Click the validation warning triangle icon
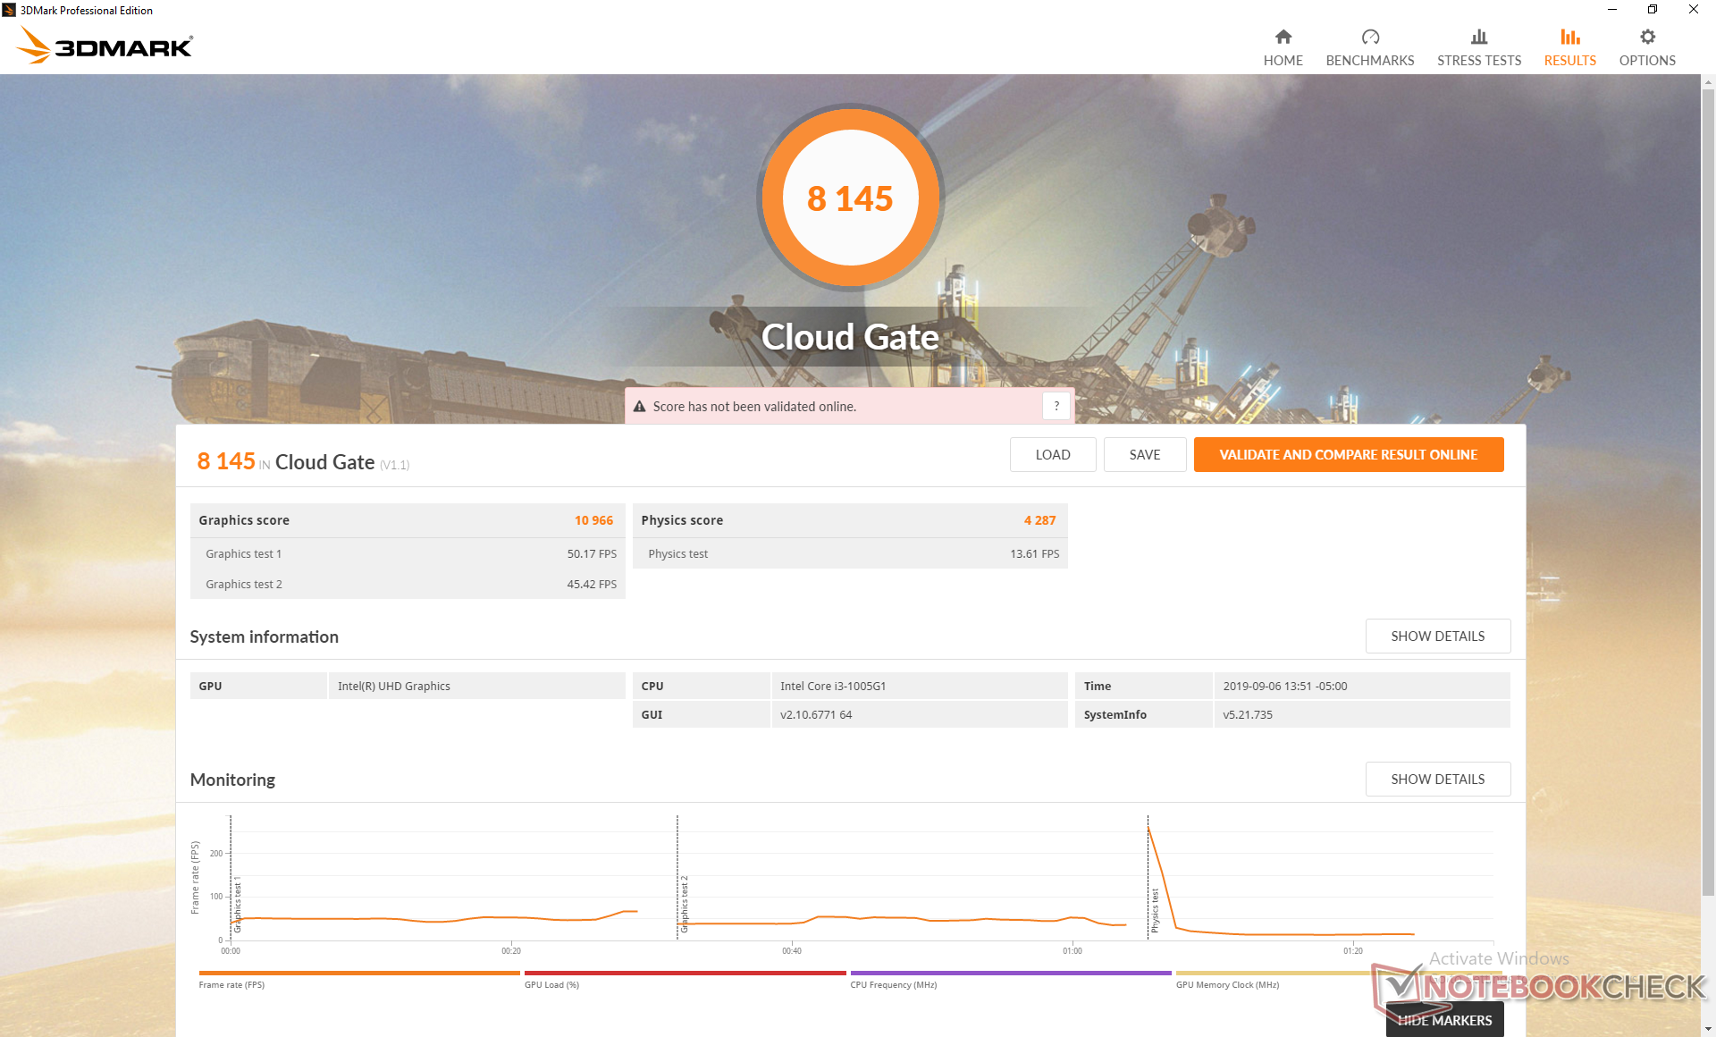The image size is (1716, 1037). click(640, 407)
